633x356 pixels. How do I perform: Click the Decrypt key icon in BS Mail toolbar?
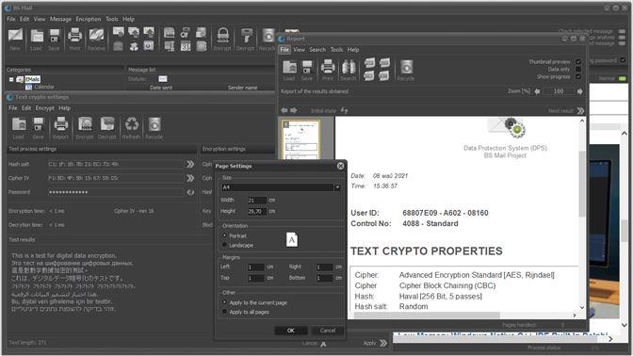(x=246, y=36)
